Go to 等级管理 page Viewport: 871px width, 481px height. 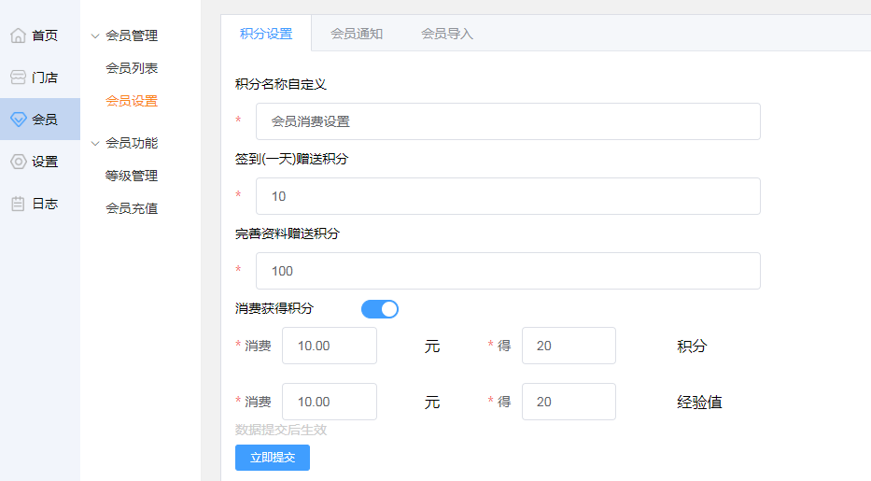[x=132, y=176]
